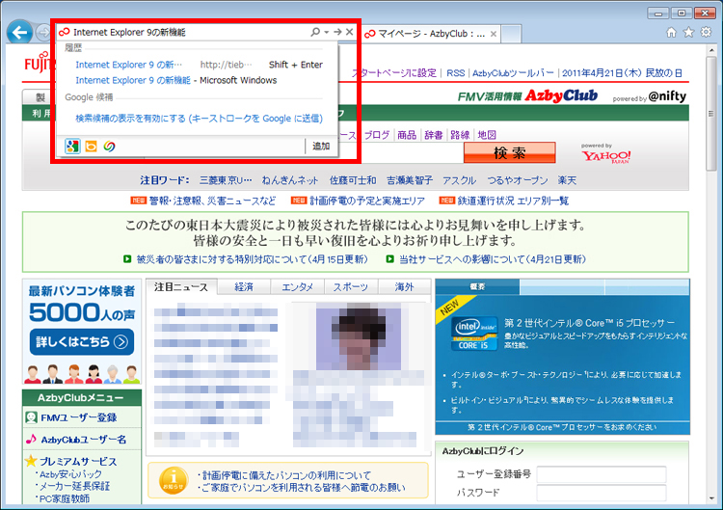The image size is (723, 510).
Task: Open the 路線 search category link
Action: [460, 135]
